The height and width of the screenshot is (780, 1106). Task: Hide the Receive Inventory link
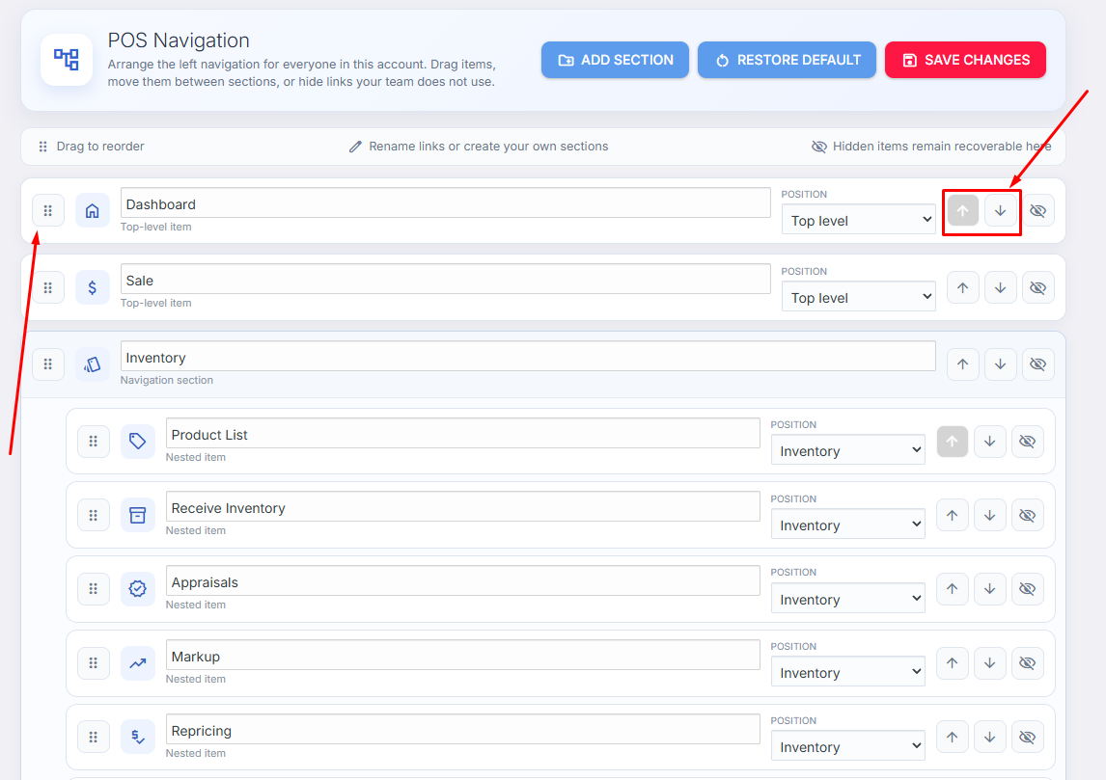(1027, 516)
